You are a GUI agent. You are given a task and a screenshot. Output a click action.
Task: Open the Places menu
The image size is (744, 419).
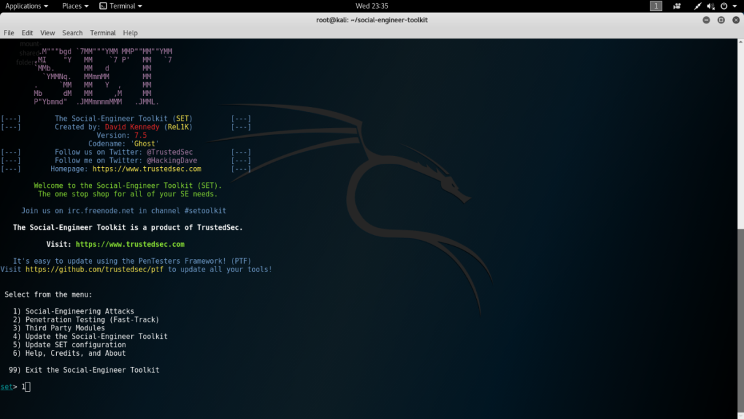click(x=75, y=6)
